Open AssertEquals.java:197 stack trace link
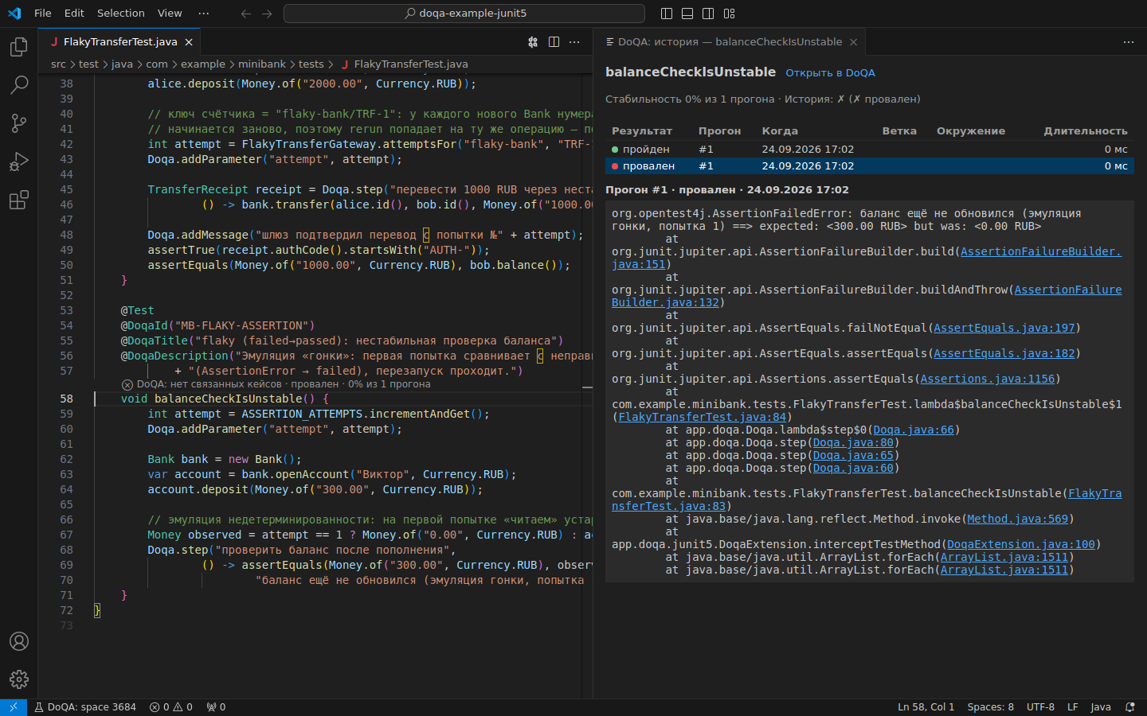This screenshot has height=716, width=1147. 1004,329
